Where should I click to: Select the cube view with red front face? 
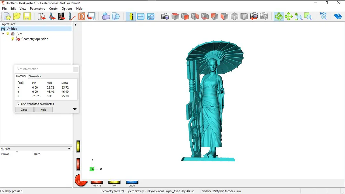click(185, 17)
